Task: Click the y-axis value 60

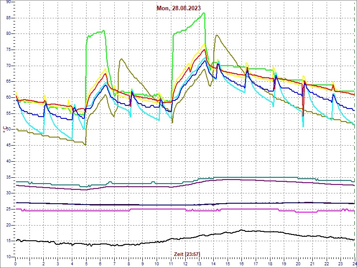Action: [8, 97]
